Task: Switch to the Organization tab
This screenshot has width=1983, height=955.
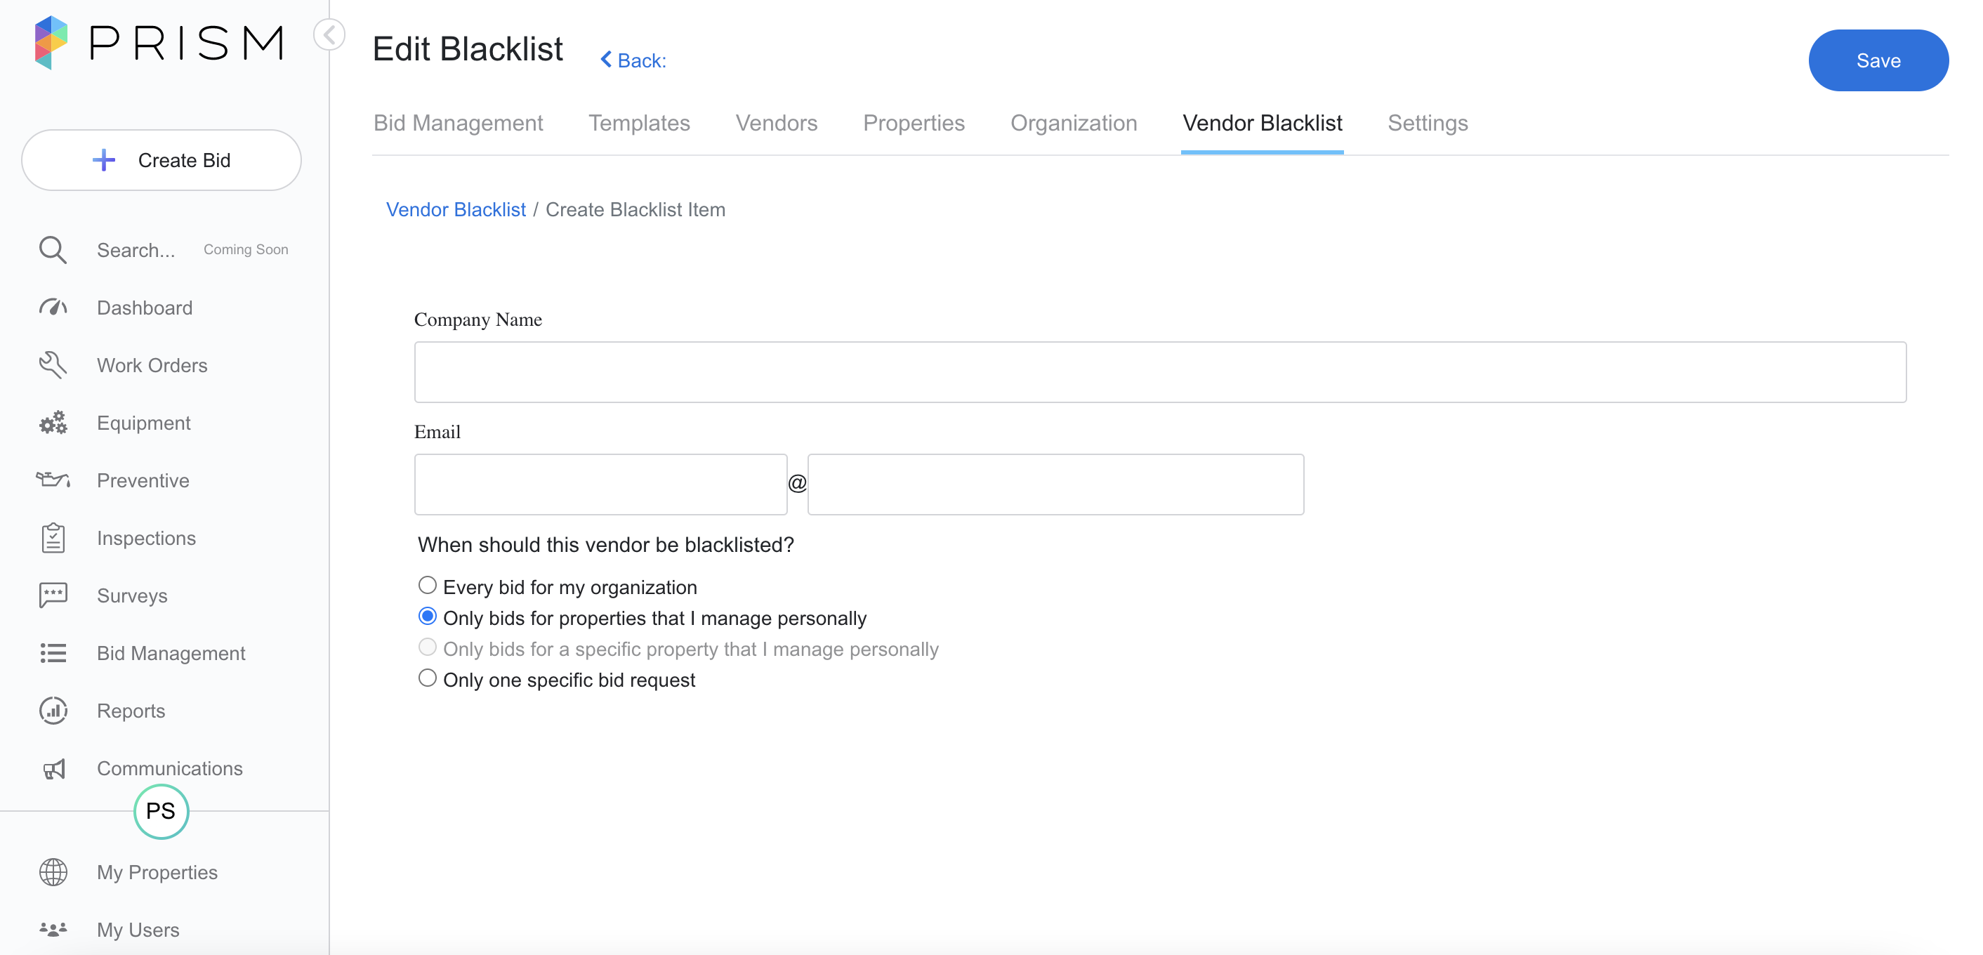Action: [x=1073, y=123]
